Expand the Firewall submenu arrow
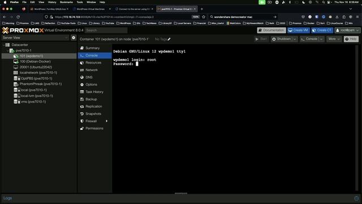The height and width of the screenshot is (204, 362). (107, 121)
